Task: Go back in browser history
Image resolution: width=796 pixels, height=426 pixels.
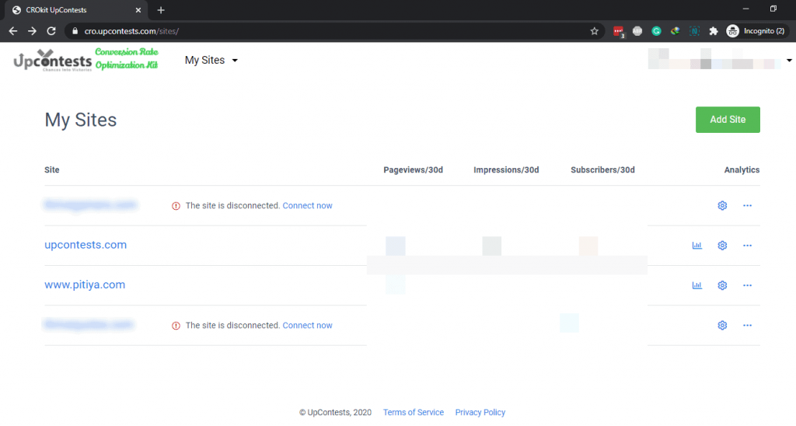Action: pyautogui.click(x=13, y=31)
